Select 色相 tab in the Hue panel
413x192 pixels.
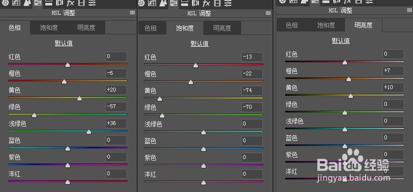coord(15,28)
